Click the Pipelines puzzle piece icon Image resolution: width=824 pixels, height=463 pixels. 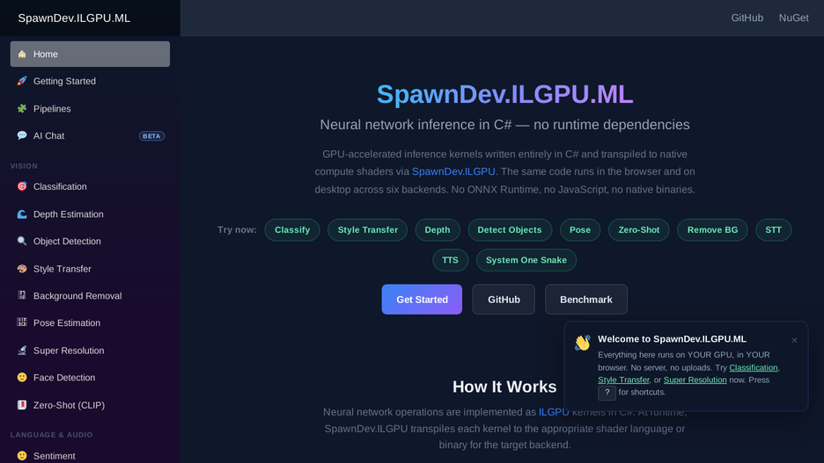pos(21,109)
